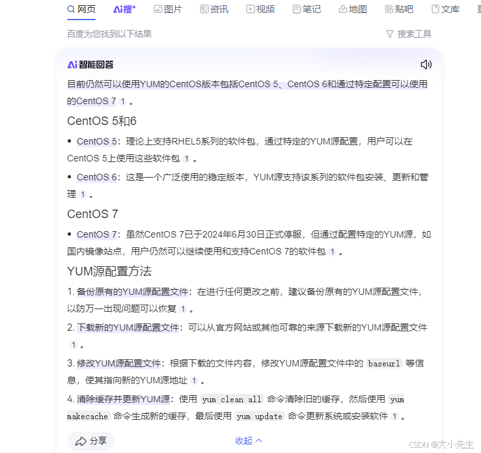Viewport: 481px width, 453px height.
Task: Open the 笔记 tab
Action: (307, 10)
